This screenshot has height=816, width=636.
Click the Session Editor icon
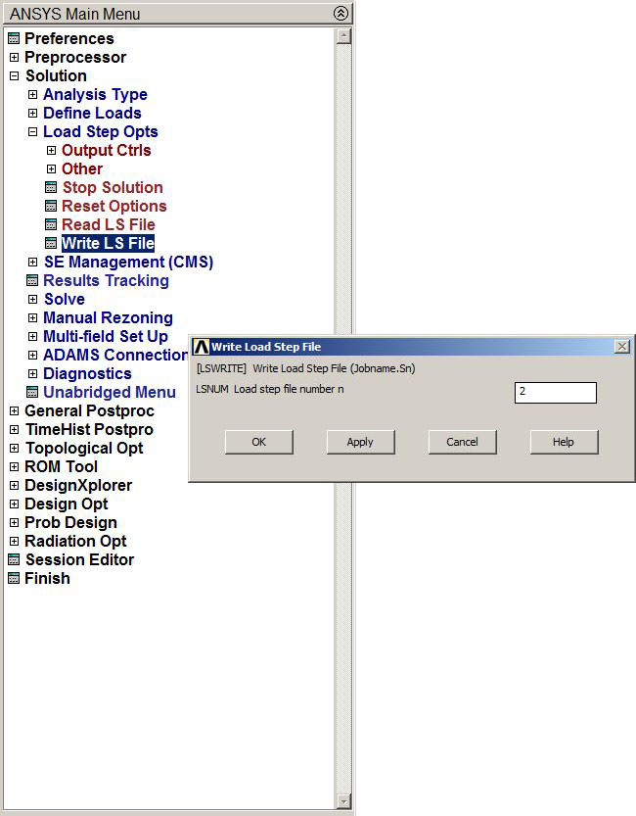pyautogui.click(x=14, y=560)
